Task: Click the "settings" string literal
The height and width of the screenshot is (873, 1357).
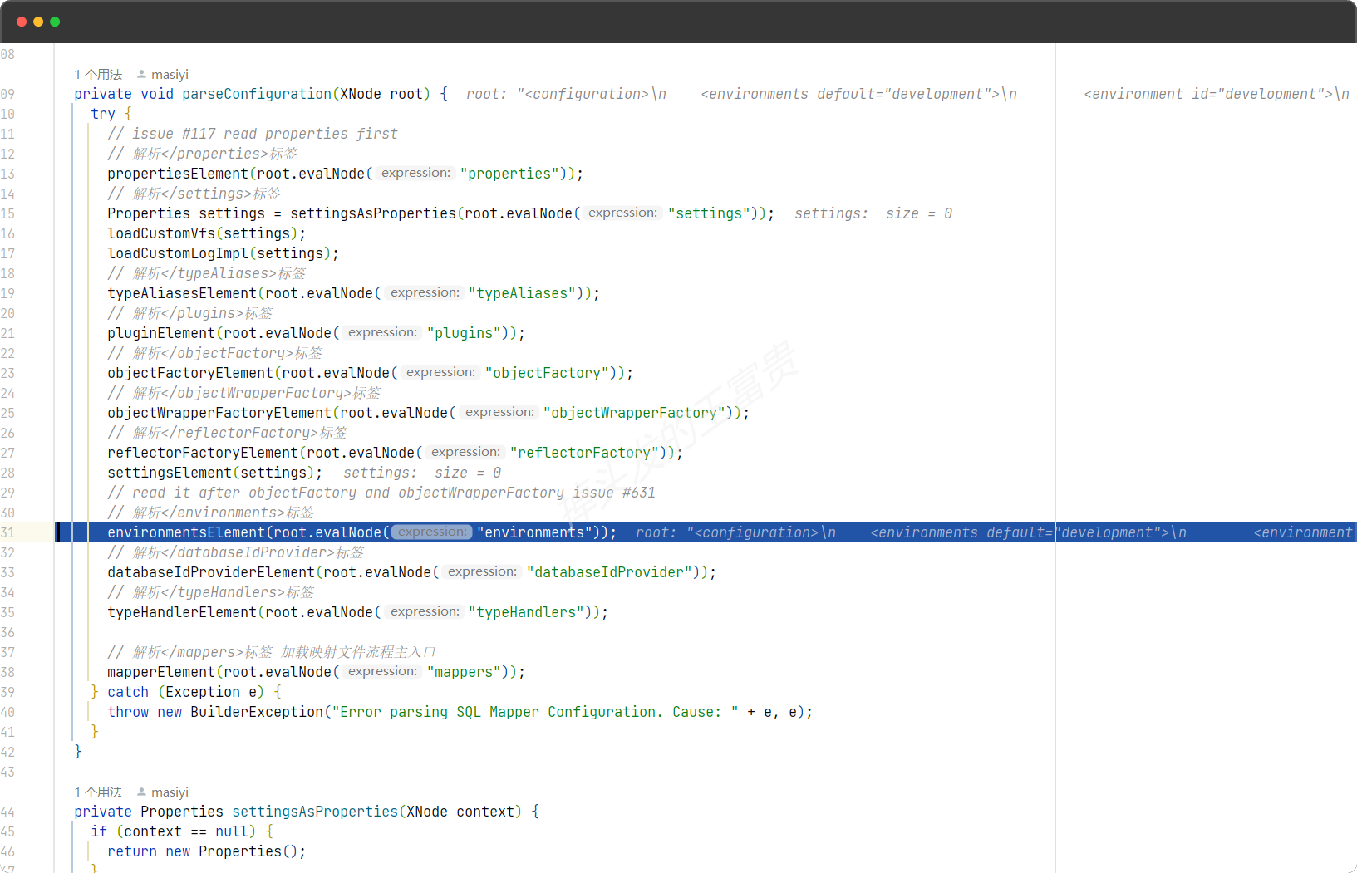Action: click(709, 213)
